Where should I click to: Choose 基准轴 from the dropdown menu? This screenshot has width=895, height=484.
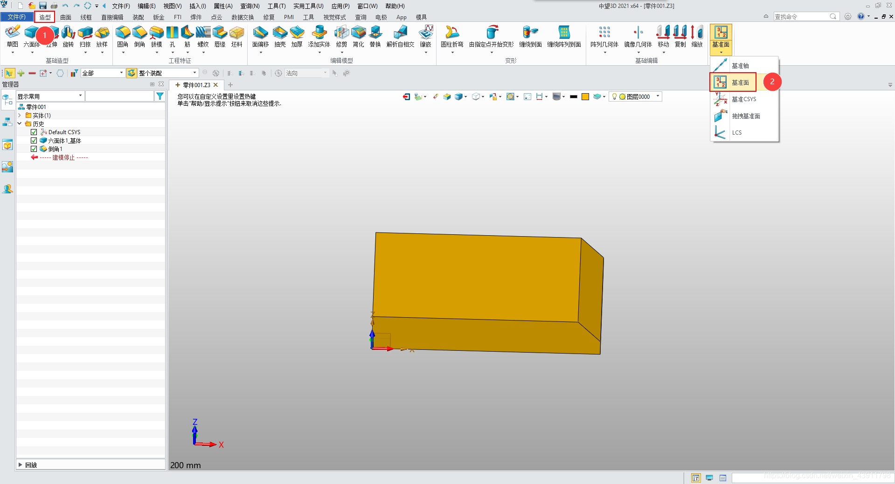click(x=744, y=66)
